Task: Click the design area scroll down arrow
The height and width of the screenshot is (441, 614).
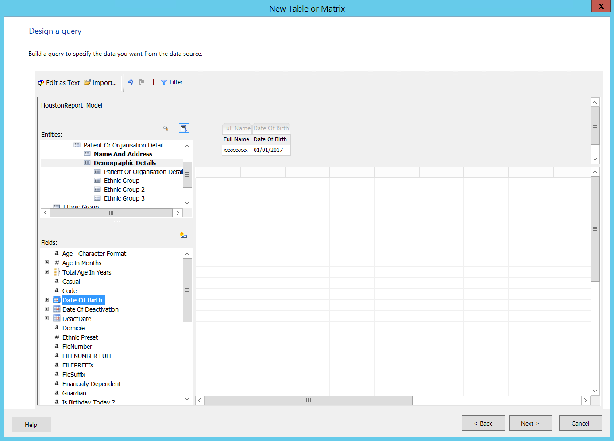Action: coord(595,159)
